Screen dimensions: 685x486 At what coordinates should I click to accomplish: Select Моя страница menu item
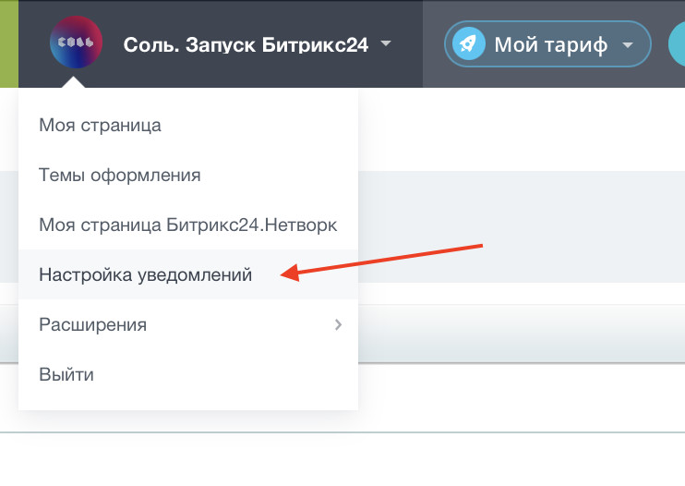[x=188, y=125]
